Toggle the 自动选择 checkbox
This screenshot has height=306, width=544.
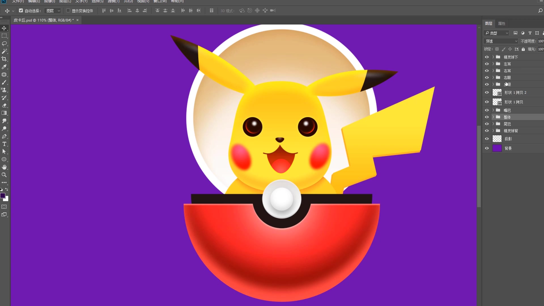tap(21, 10)
